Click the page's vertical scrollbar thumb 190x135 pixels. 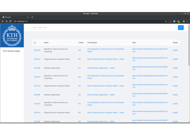[x=189, y=45]
